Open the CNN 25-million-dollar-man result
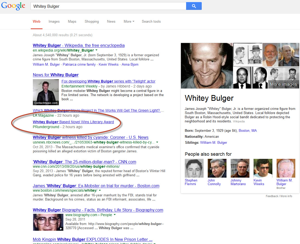The image size is (300, 244). (84, 162)
